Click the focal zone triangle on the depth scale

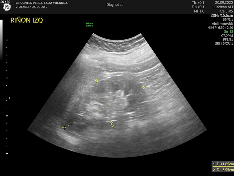coord(10,98)
